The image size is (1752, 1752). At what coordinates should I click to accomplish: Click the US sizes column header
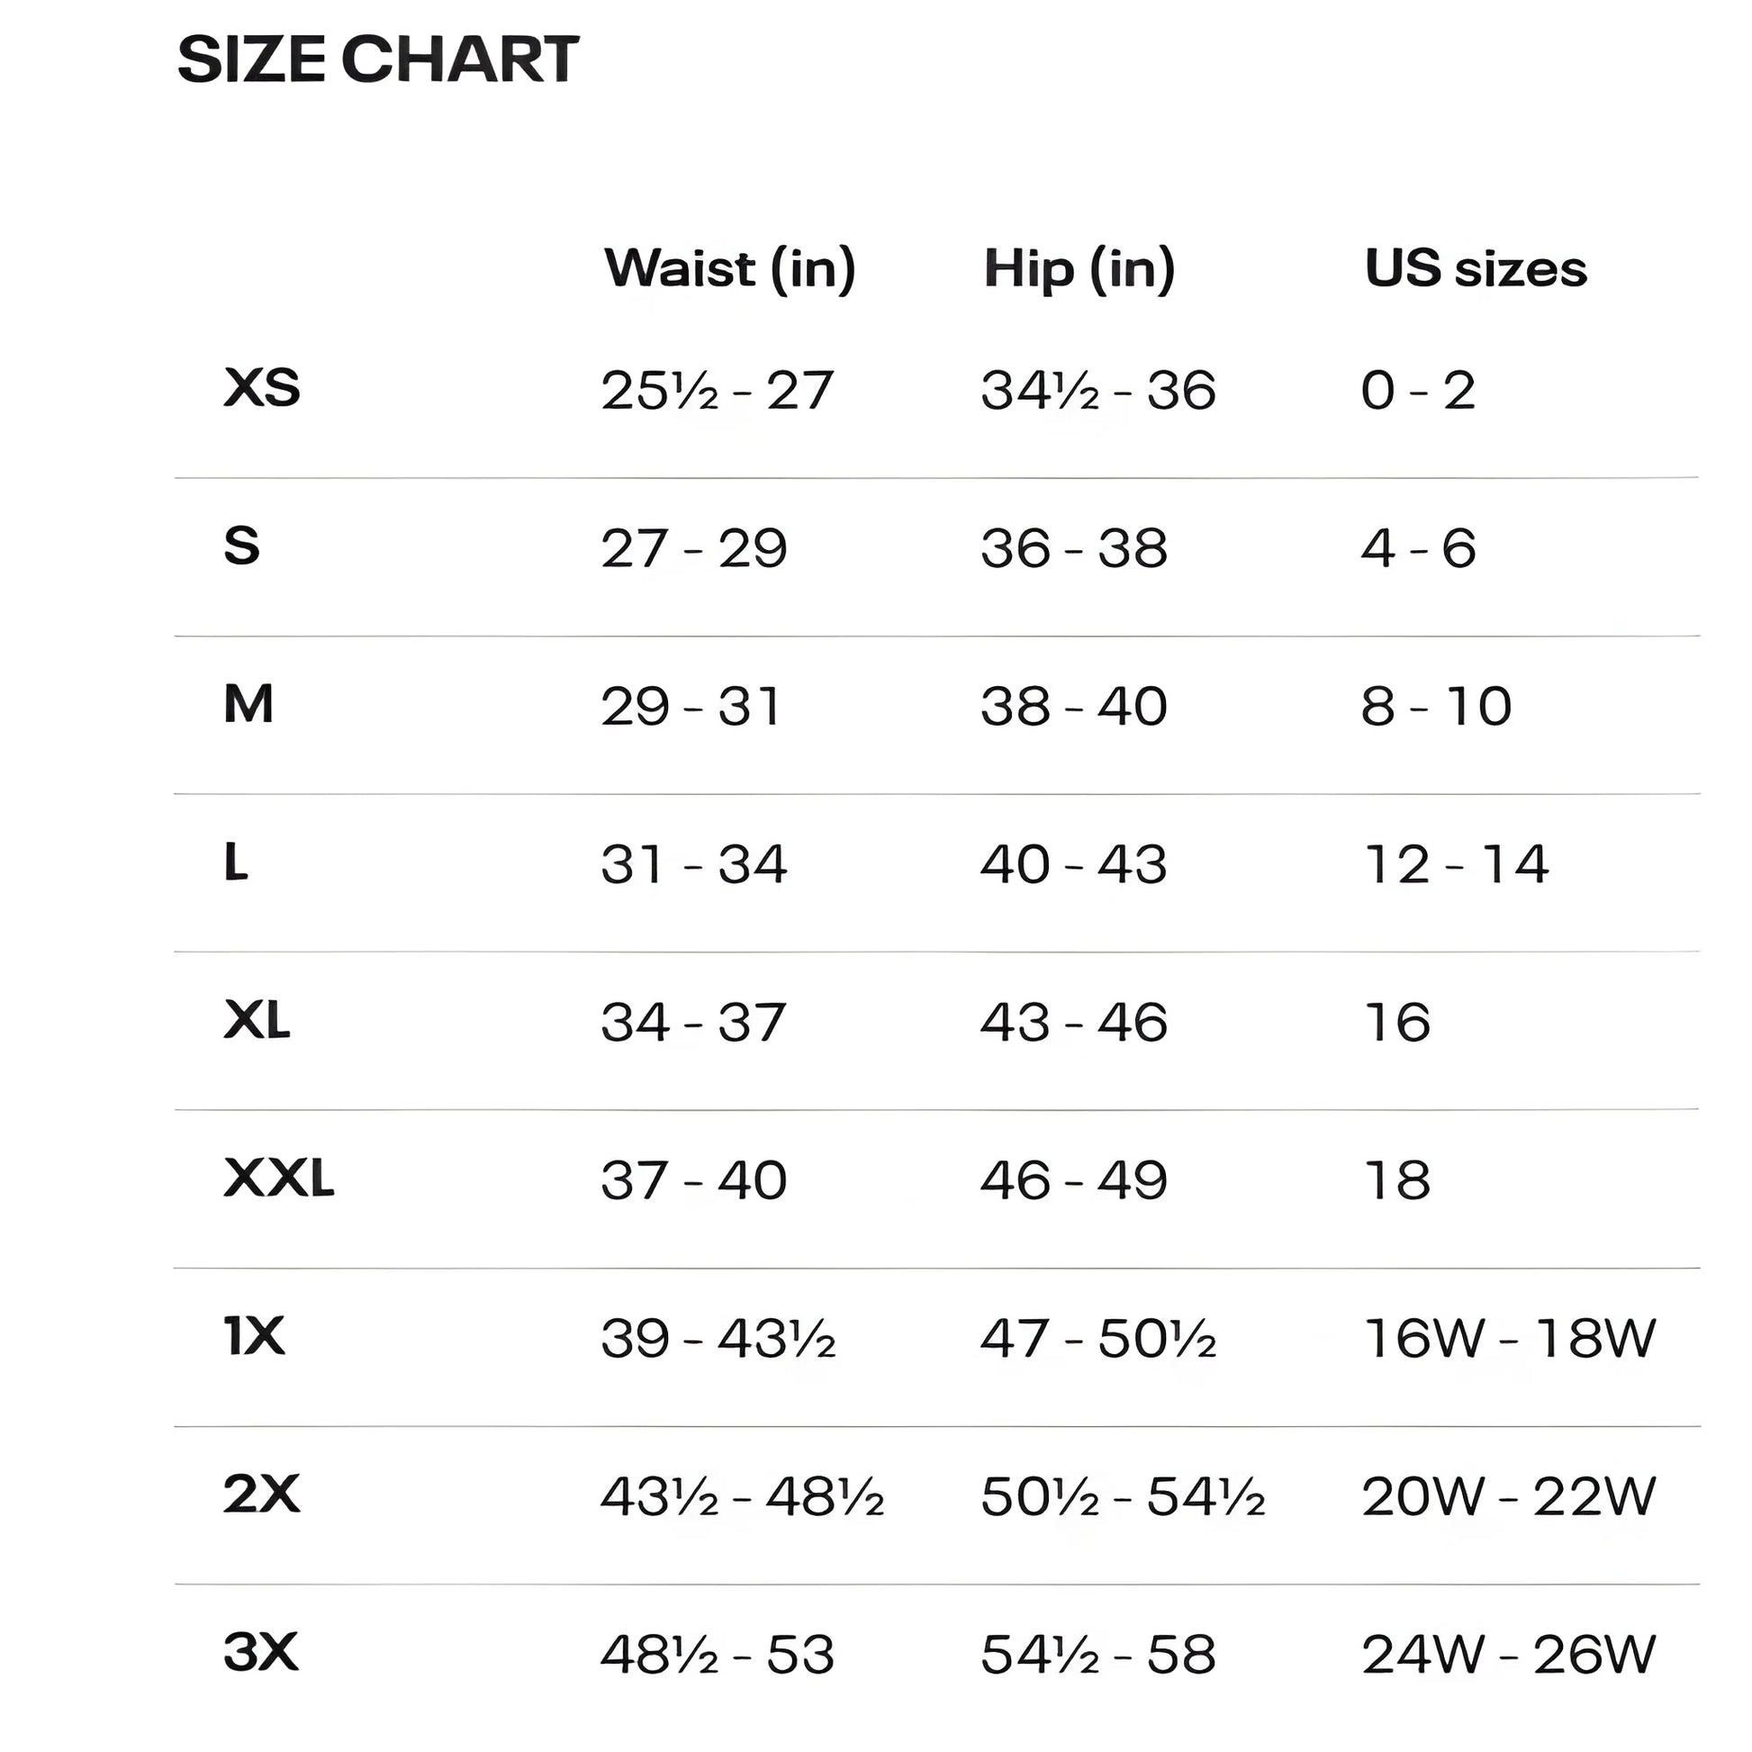click(x=1476, y=268)
